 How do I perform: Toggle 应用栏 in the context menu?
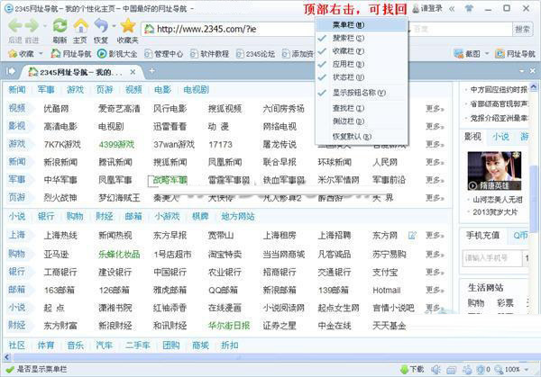tap(362, 64)
